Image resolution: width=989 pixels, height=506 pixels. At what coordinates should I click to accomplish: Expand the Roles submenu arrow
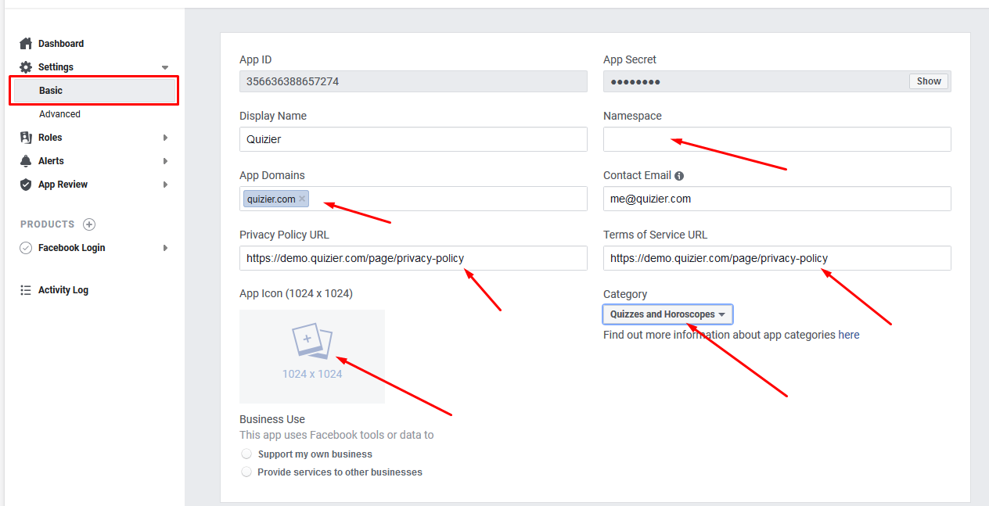click(165, 138)
